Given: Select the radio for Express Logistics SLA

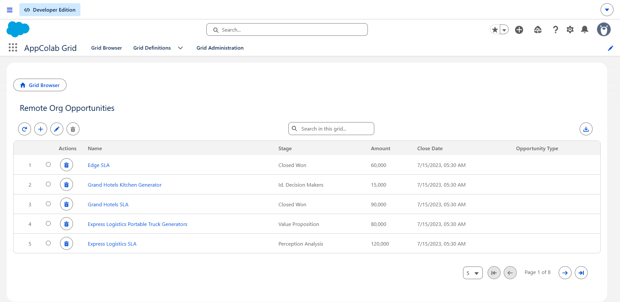Looking at the screenshot, I should 48,243.
